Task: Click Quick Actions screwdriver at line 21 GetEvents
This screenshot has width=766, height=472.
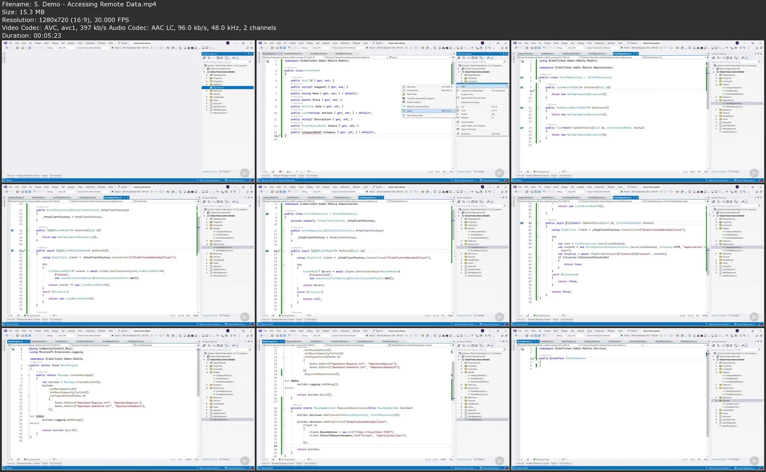Action: click(x=23, y=251)
